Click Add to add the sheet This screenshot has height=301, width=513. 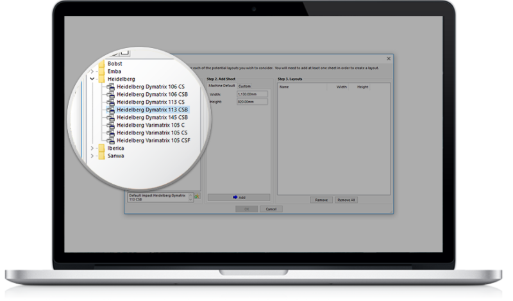click(239, 197)
